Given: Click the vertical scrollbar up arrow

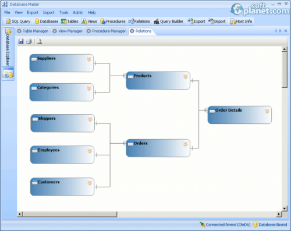Looking at the screenshot, I should [x=285, y=49].
